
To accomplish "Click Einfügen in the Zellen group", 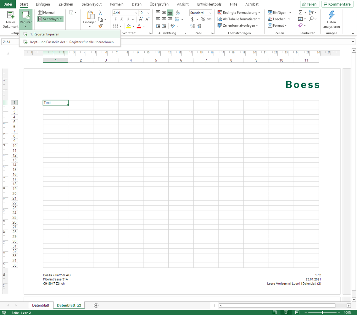I will [280, 13].
